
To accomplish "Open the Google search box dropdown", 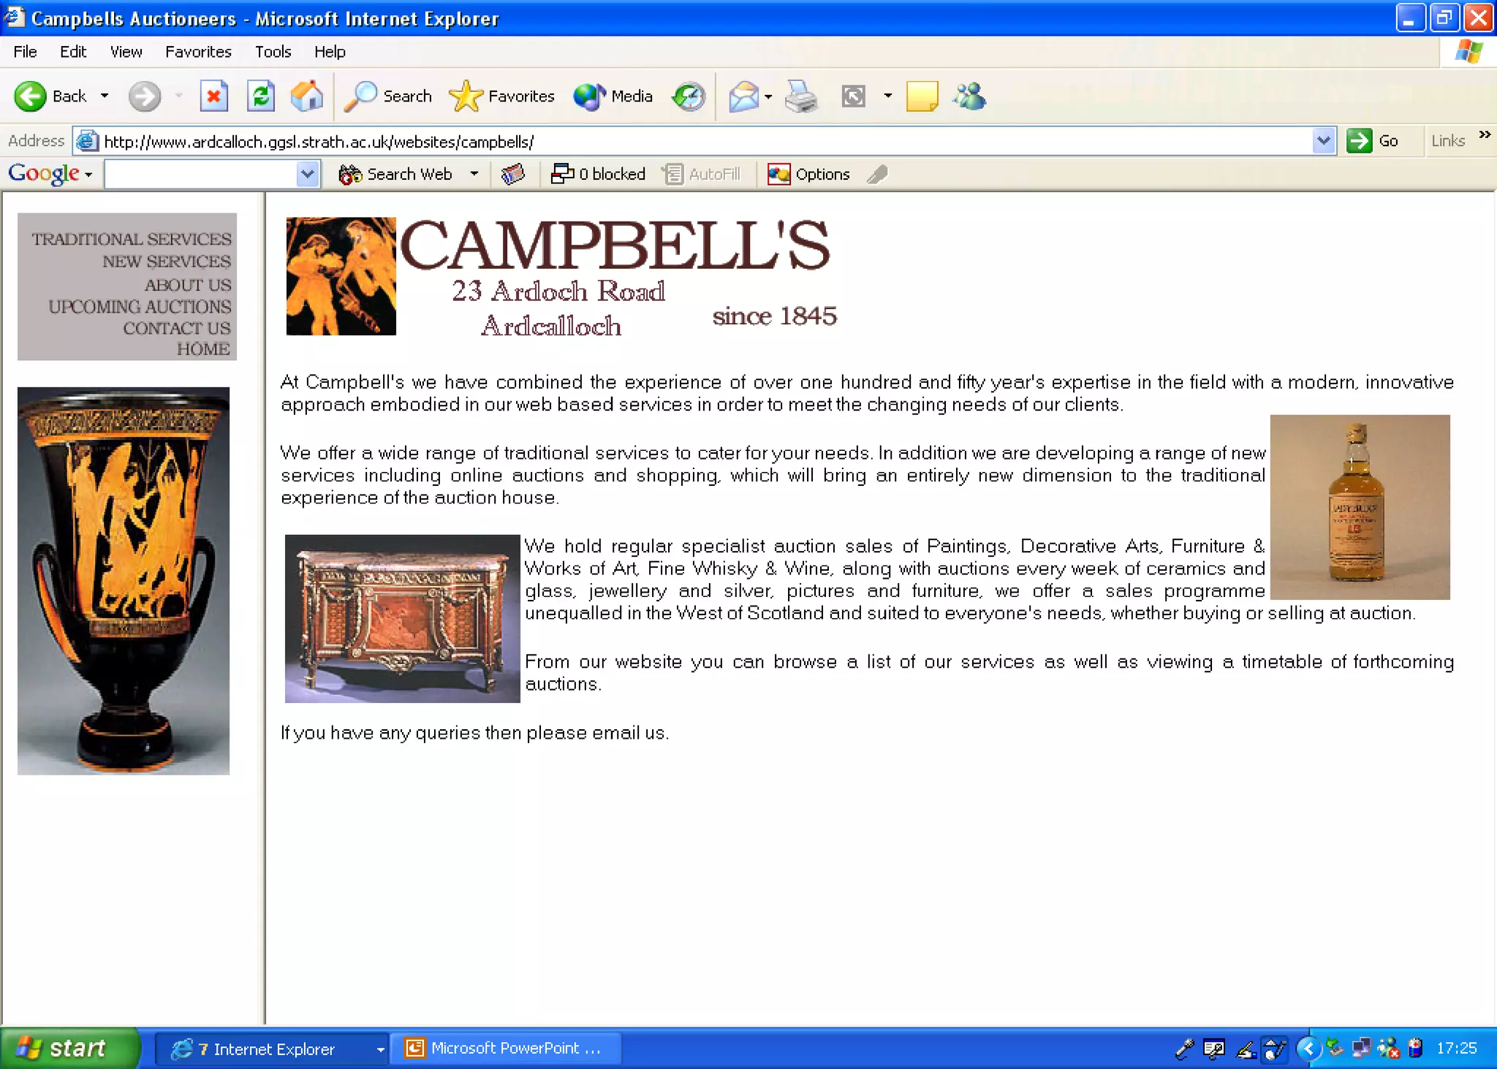I will click(308, 174).
